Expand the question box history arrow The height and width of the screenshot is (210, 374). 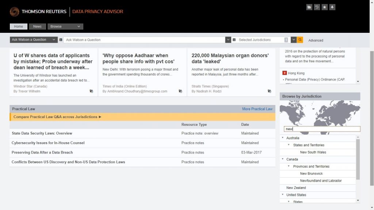click(228, 40)
